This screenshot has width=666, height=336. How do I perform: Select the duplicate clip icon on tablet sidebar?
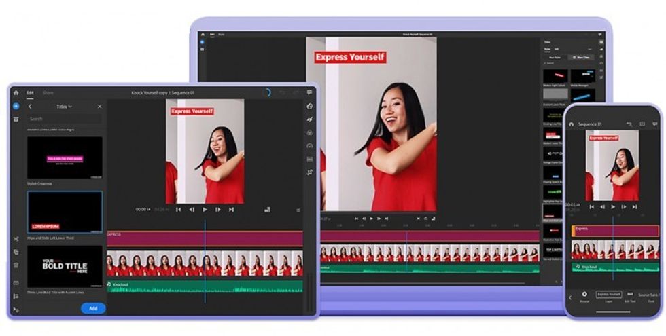(x=16, y=252)
